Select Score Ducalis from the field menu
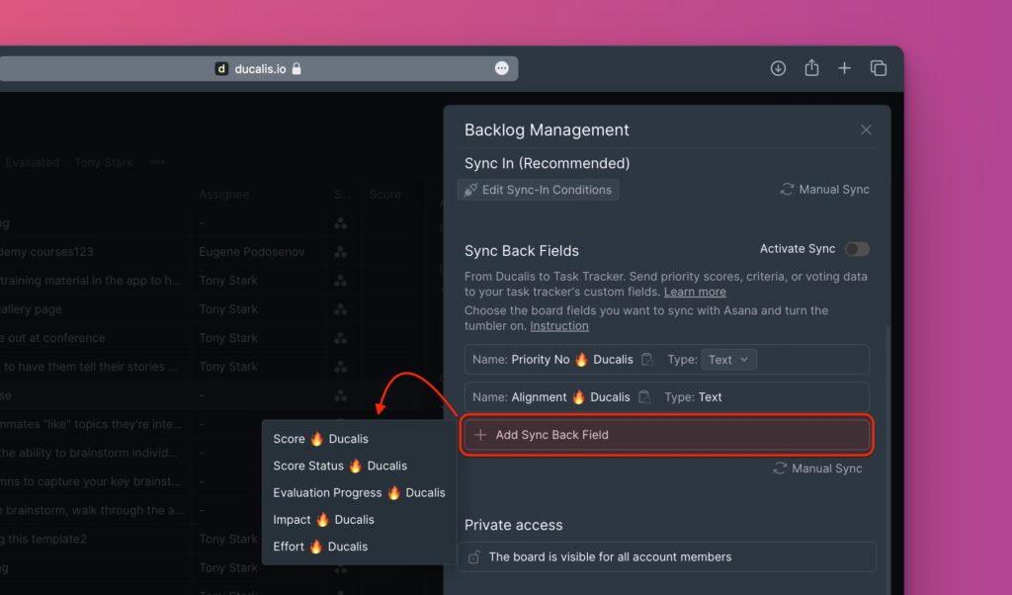Screen dimensions: 1012x595 point(321,439)
